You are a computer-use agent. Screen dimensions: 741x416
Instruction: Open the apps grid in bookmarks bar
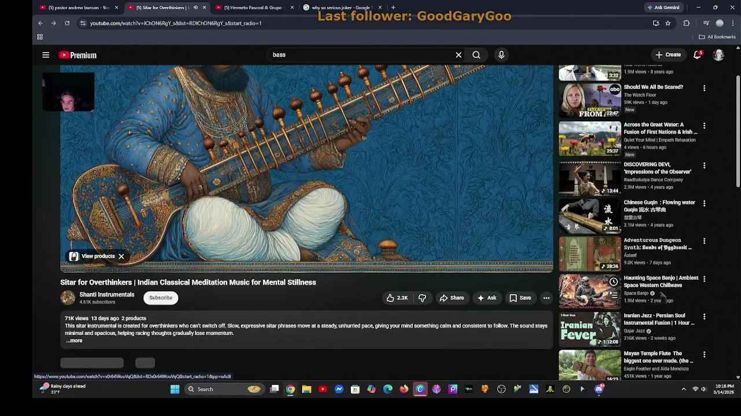point(40,37)
